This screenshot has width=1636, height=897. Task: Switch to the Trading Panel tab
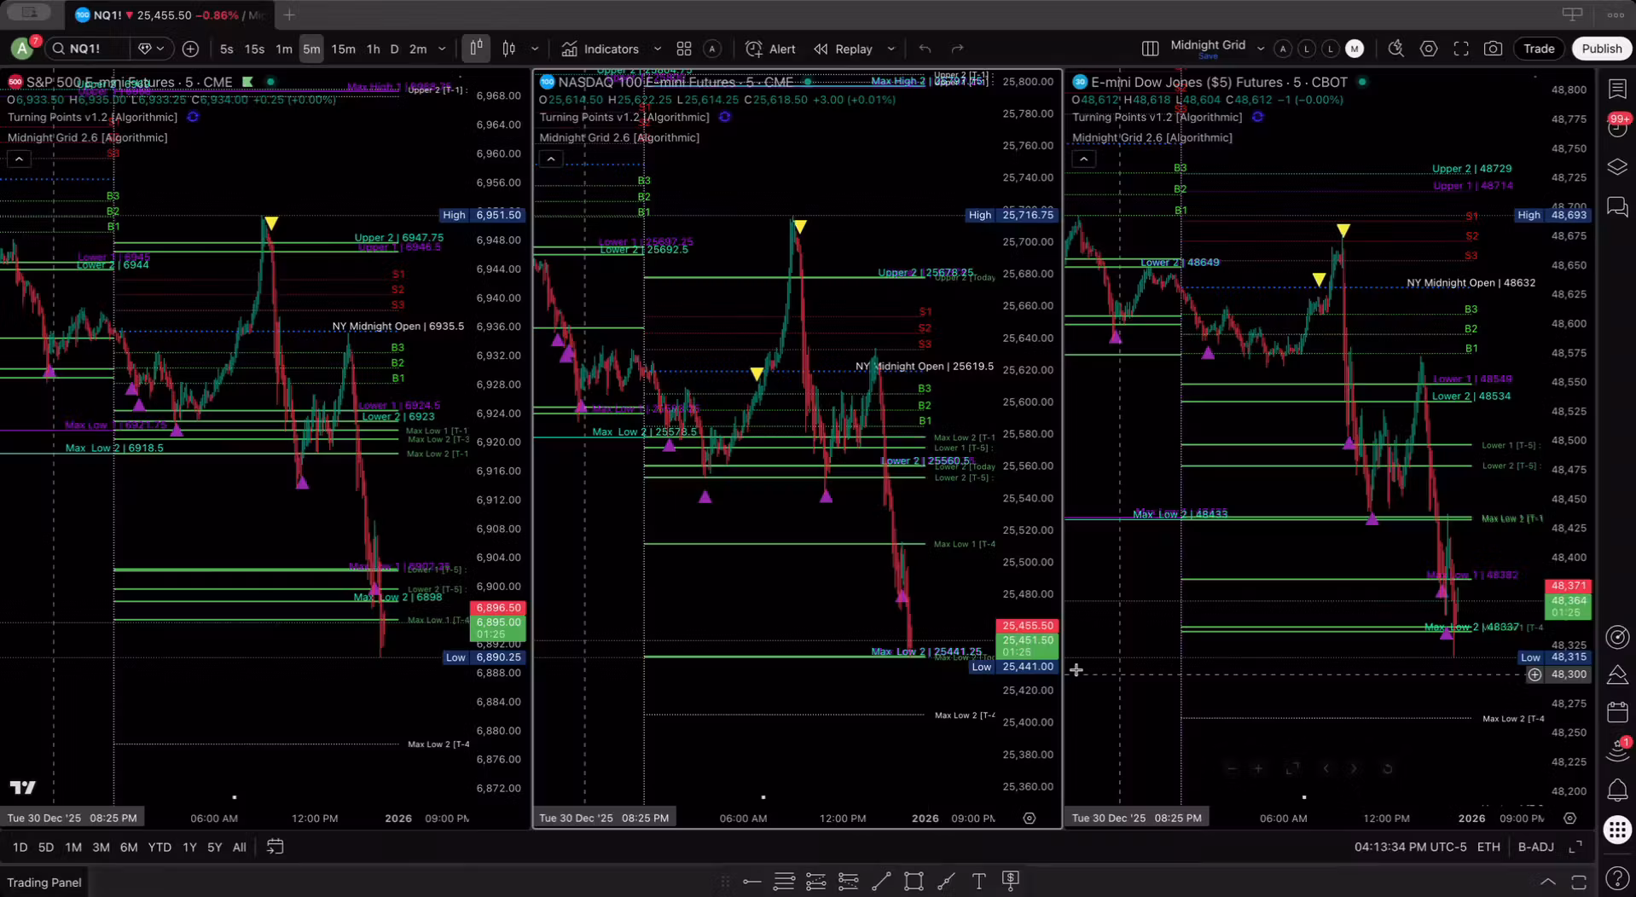[x=44, y=882]
